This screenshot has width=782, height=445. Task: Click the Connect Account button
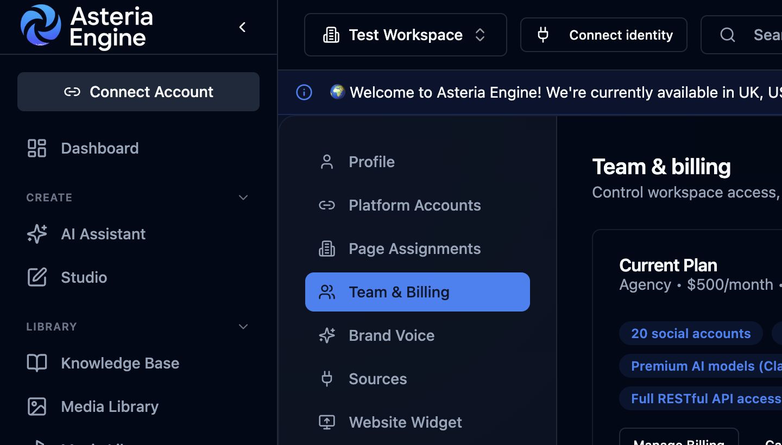coord(138,92)
